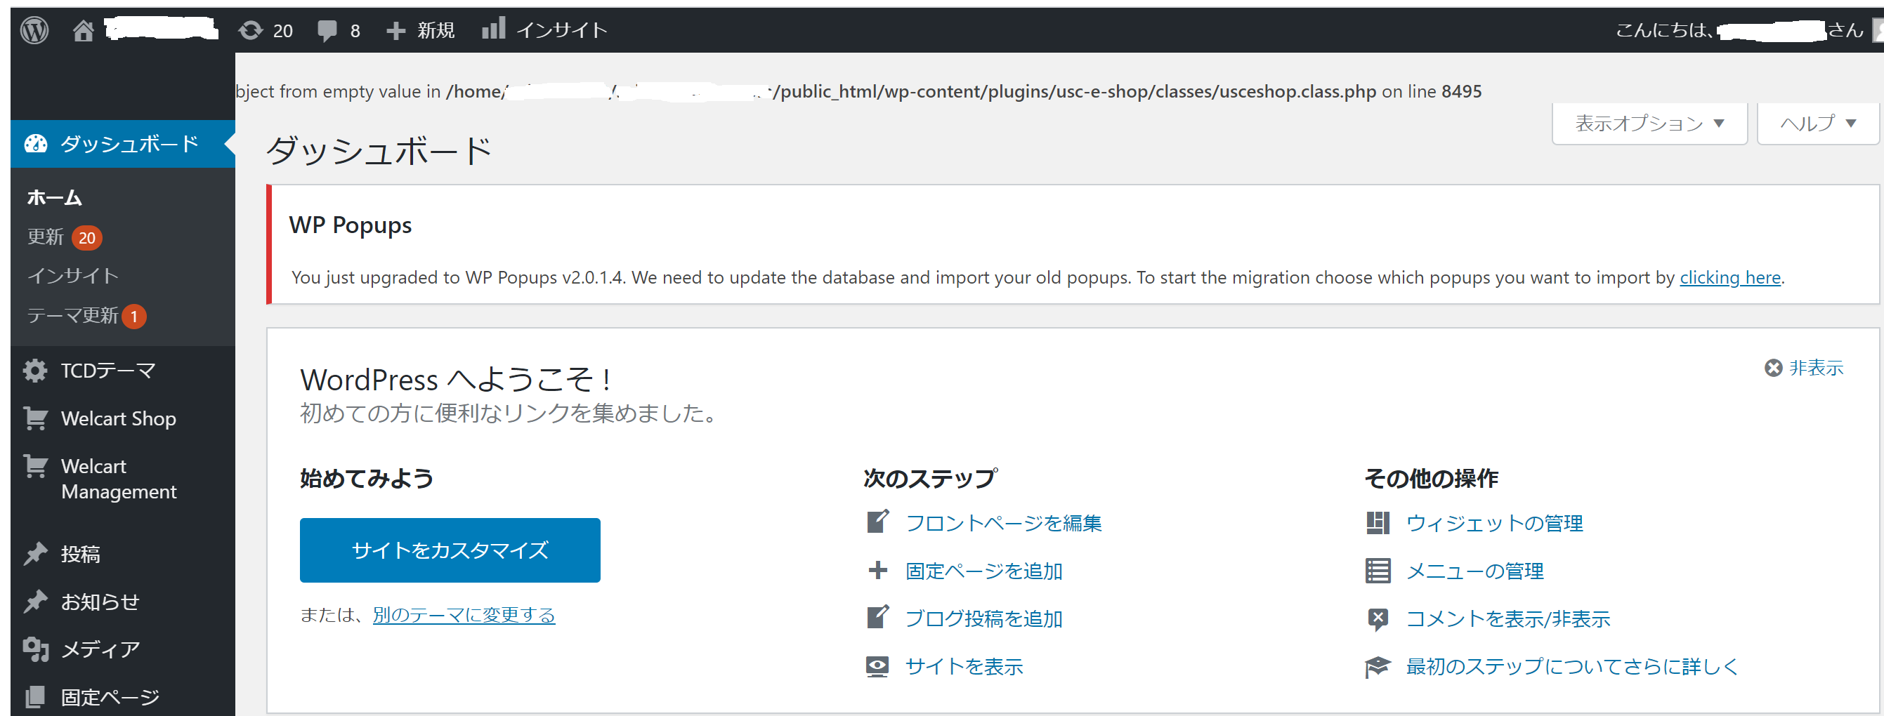
Task: Open 固定ページ menu label in sidebar
Action: (x=110, y=696)
